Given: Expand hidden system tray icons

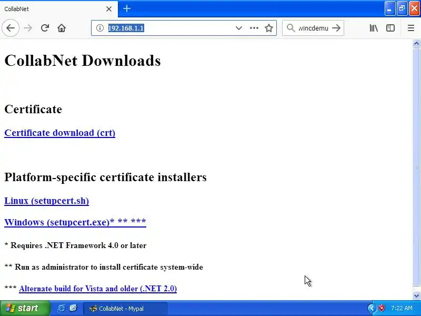Looking at the screenshot, I should (372, 308).
